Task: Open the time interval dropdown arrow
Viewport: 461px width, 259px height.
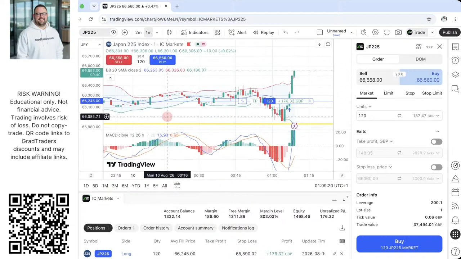Action: (157, 32)
